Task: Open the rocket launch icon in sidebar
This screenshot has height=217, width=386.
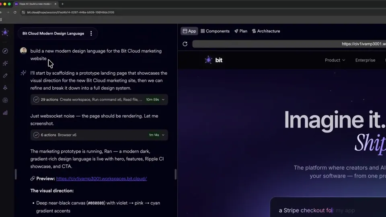Action: 5,88
